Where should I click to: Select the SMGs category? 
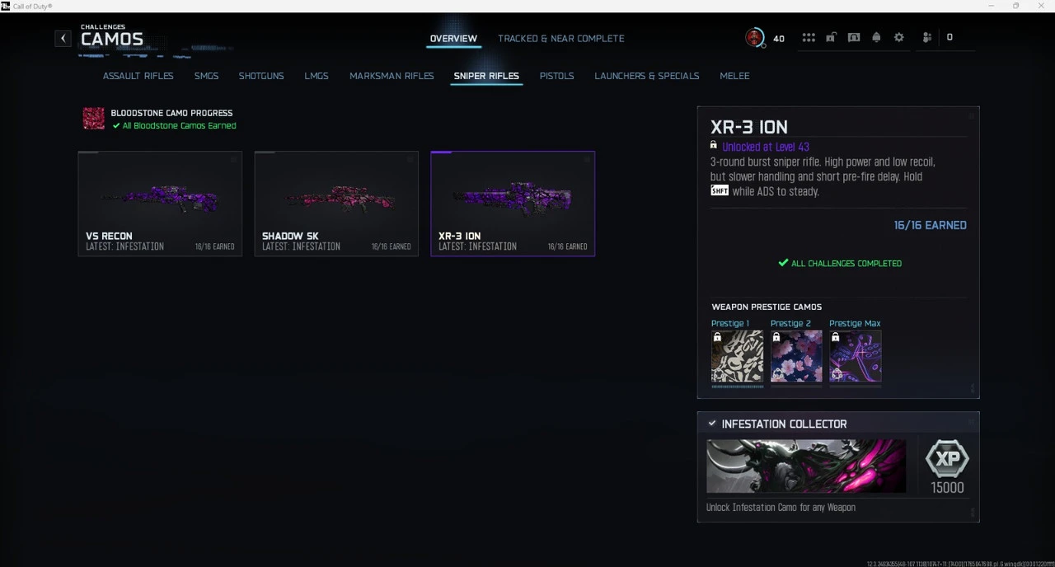coord(206,76)
